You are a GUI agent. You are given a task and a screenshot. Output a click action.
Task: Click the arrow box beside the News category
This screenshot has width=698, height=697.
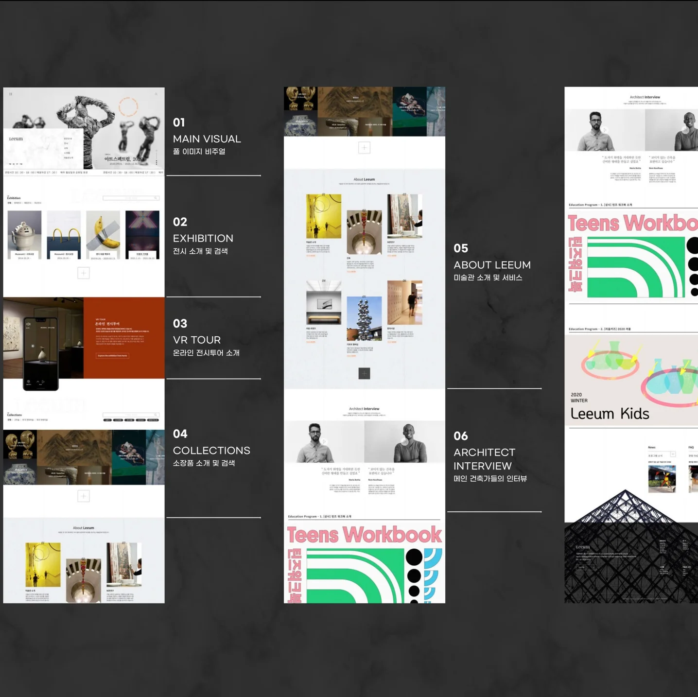click(673, 454)
